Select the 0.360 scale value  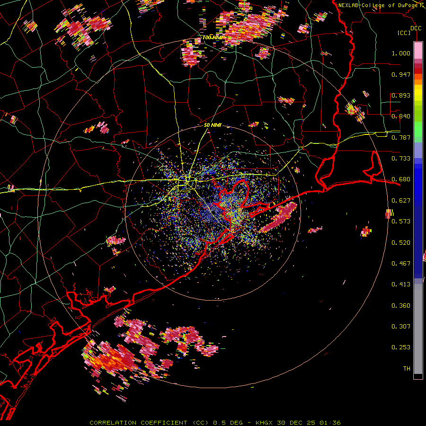tap(401, 306)
